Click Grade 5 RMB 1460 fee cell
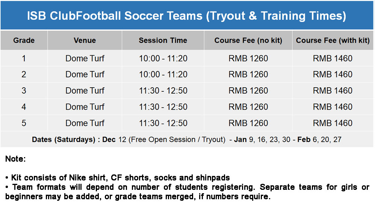Viewport: 375px width, 206px height. 333,123
